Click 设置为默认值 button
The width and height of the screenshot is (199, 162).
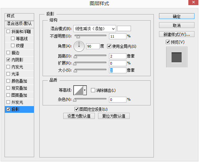79,116
